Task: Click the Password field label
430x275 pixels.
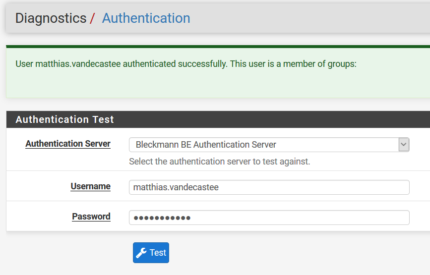Action: 91,217
